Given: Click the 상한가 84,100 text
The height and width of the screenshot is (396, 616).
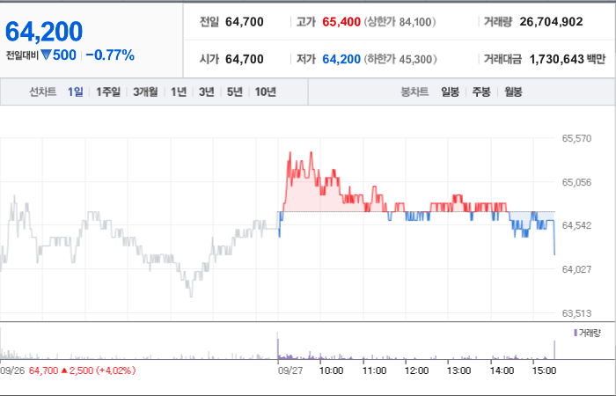Looking at the screenshot, I should pyautogui.click(x=400, y=22).
